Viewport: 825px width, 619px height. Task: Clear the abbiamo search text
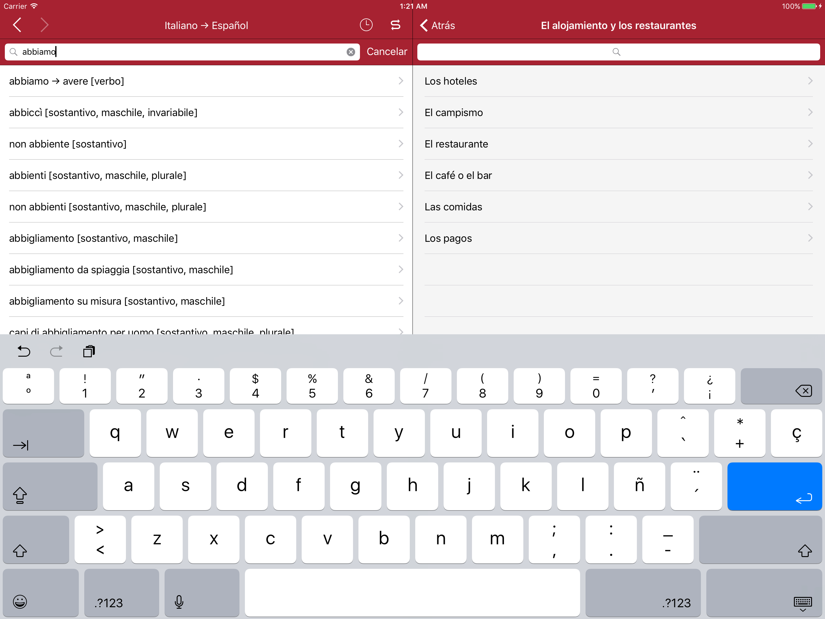[x=351, y=52]
